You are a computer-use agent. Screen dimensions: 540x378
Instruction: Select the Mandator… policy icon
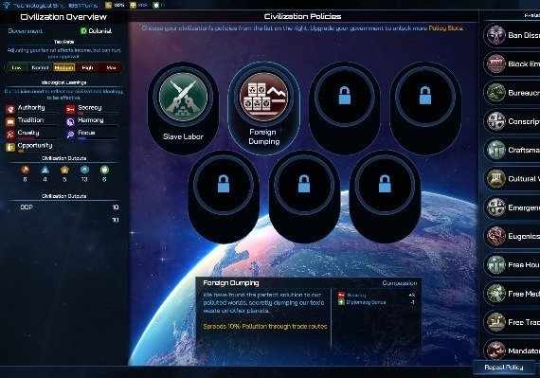(495, 351)
